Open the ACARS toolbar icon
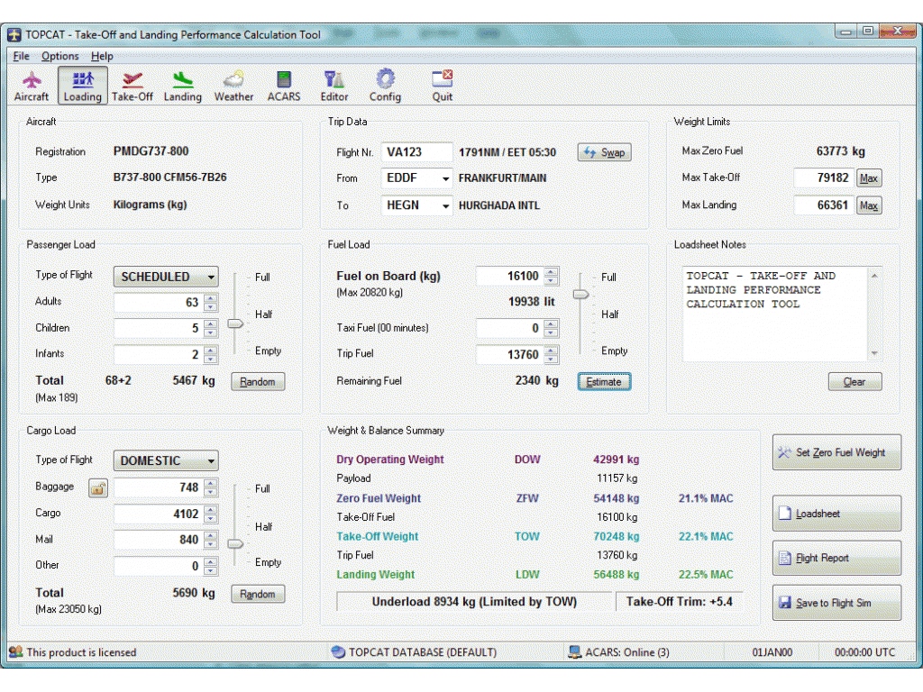The width and height of the screenshot is (923, 692). (284, 86)
